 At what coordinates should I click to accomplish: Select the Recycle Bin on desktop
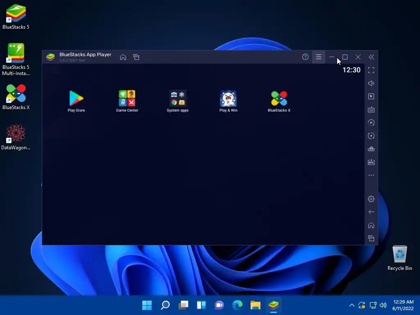coord(399,258)
